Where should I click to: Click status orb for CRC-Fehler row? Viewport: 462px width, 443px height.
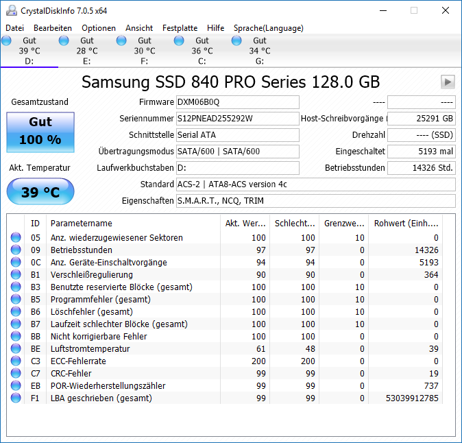16,374
